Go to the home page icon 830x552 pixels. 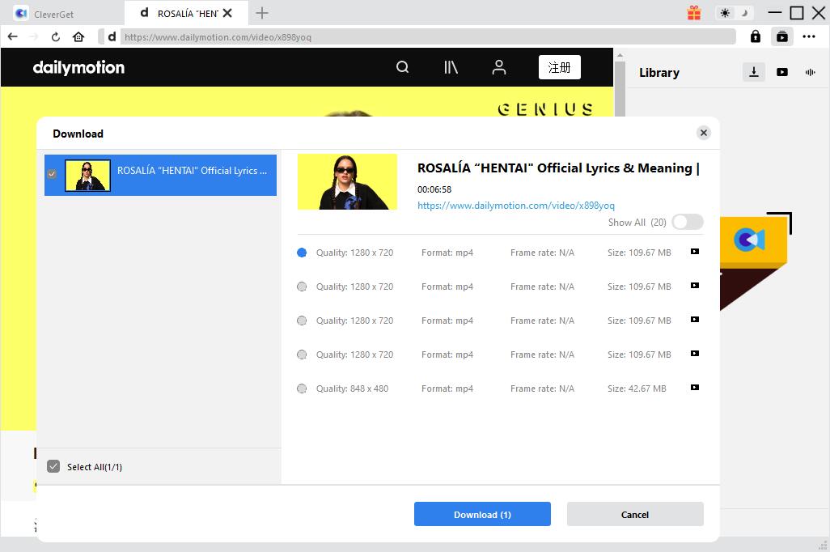78,37
